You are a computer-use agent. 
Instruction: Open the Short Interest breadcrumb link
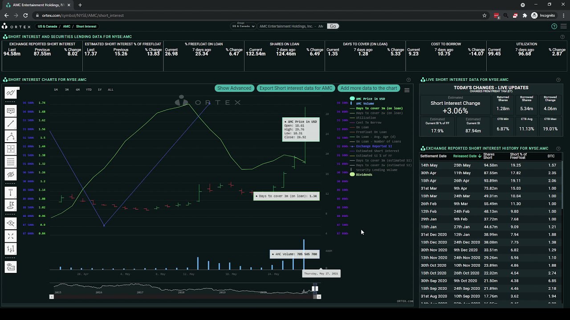pyautogui.click(x=86, y=27)
